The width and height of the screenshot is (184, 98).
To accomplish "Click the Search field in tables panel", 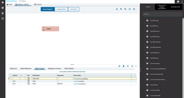I will [162, 14].
